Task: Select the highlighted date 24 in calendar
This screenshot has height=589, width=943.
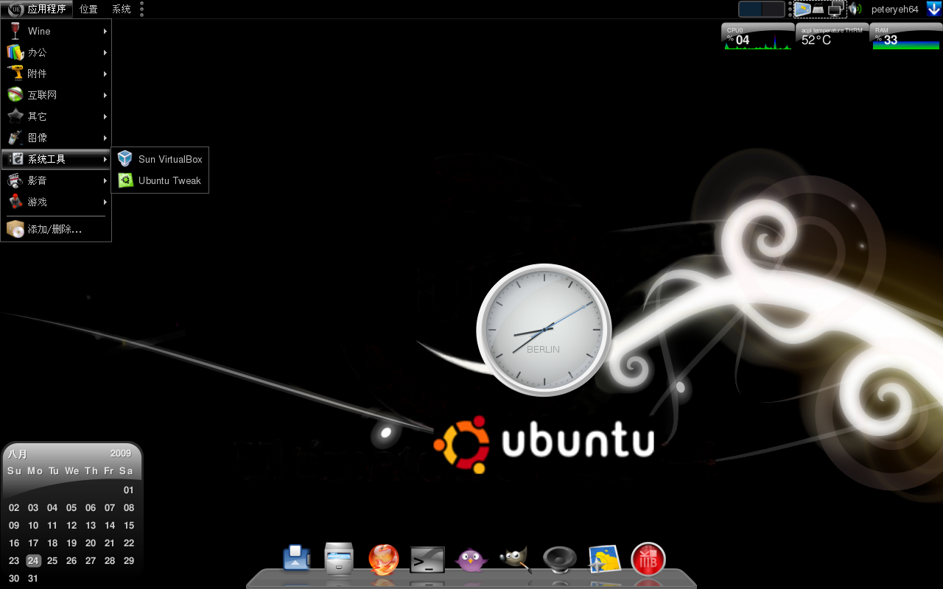Action: coord(33,560)
